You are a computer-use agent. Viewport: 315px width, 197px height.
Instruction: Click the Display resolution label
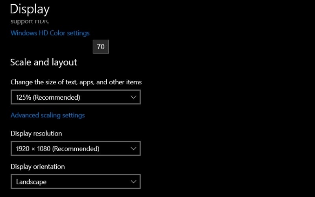click(36, 134)
